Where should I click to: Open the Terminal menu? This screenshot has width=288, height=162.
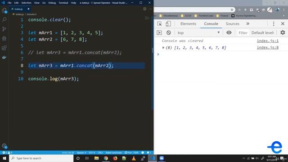click(x=63, y=3)
